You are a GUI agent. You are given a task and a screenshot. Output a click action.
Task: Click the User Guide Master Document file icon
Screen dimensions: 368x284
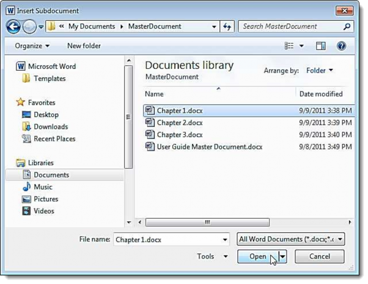[x=150, y=147]
